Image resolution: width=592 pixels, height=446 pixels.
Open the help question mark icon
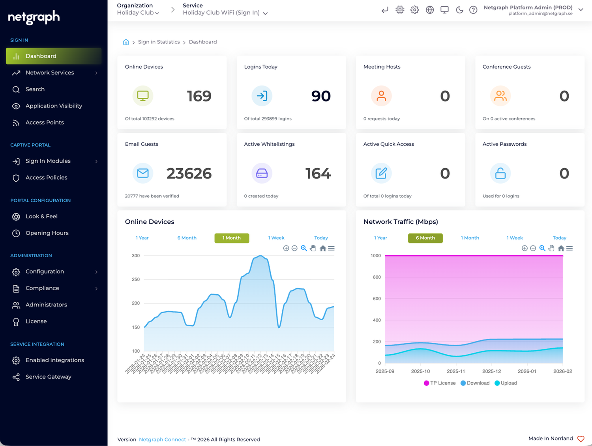click(473, 10)
